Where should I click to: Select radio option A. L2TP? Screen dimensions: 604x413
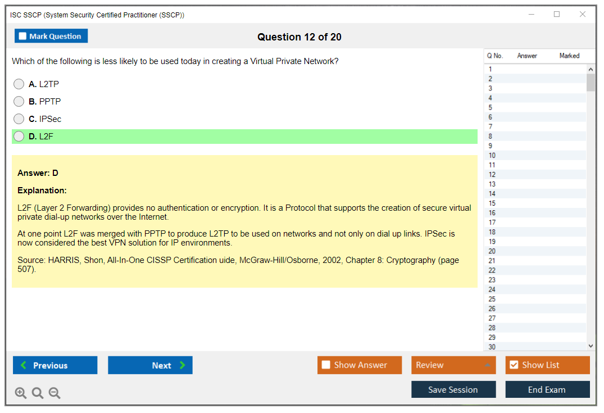(19, 84)
